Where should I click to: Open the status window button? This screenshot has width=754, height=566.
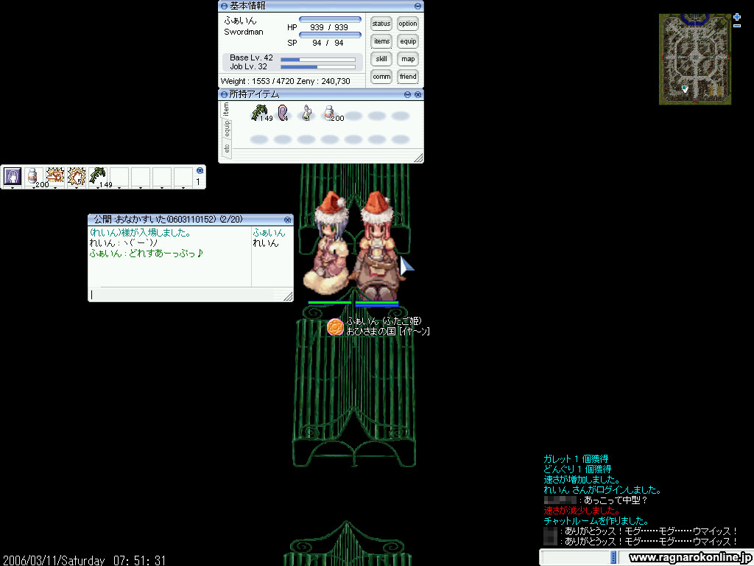(381, 24)
